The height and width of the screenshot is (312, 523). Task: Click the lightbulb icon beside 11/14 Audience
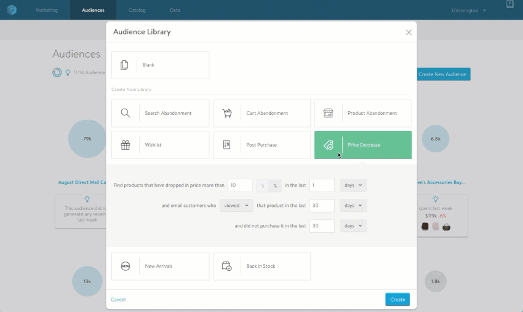point(68,72)
